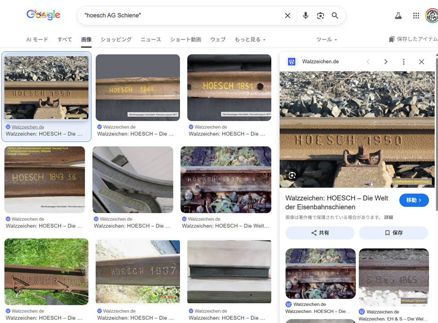The width and height of the screenshot is (438, 323).
Task: Expand the もっと見る dropdown
Action: click(250, 40)
